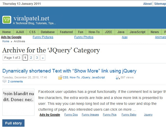Open the How-To navigation tab

94,32
